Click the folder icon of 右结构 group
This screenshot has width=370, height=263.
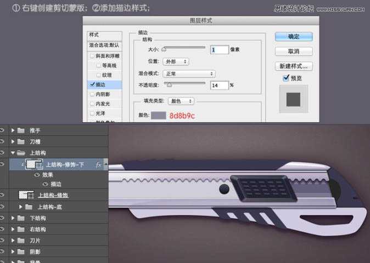(x=21, y=229)
